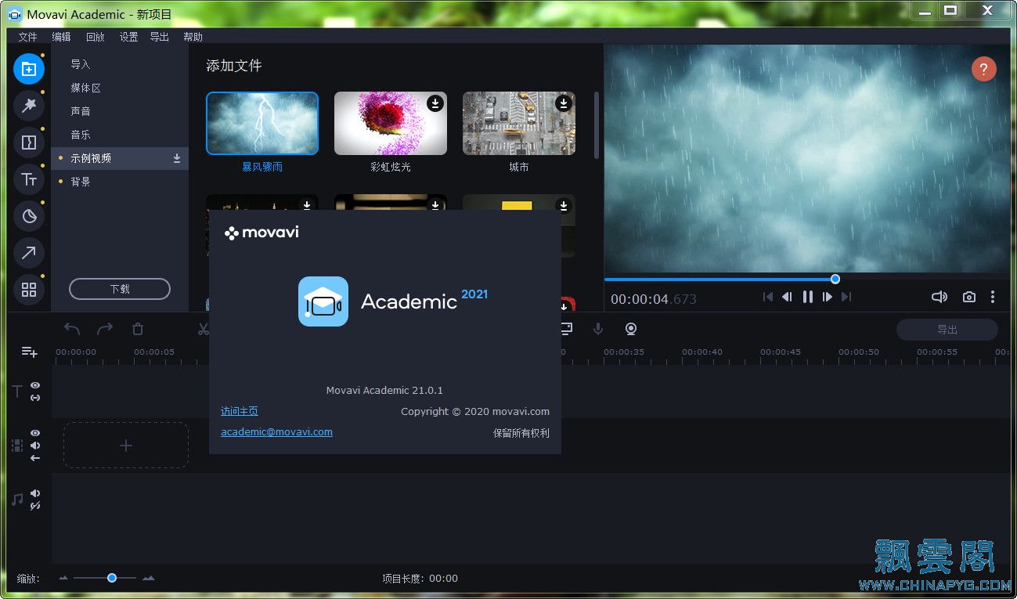Open the 编辑 menu

(61, 37)
